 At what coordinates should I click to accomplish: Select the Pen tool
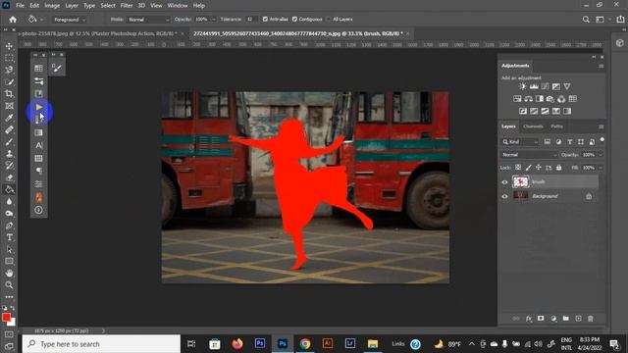(9, 226)
